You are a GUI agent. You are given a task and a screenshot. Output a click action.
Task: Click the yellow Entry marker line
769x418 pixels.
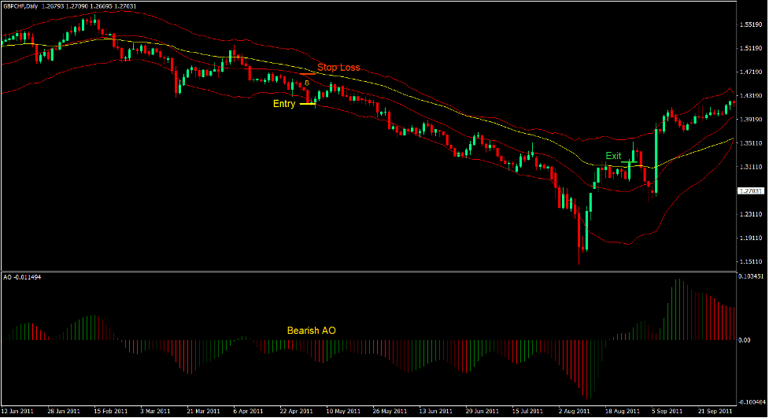pos(307,103)
